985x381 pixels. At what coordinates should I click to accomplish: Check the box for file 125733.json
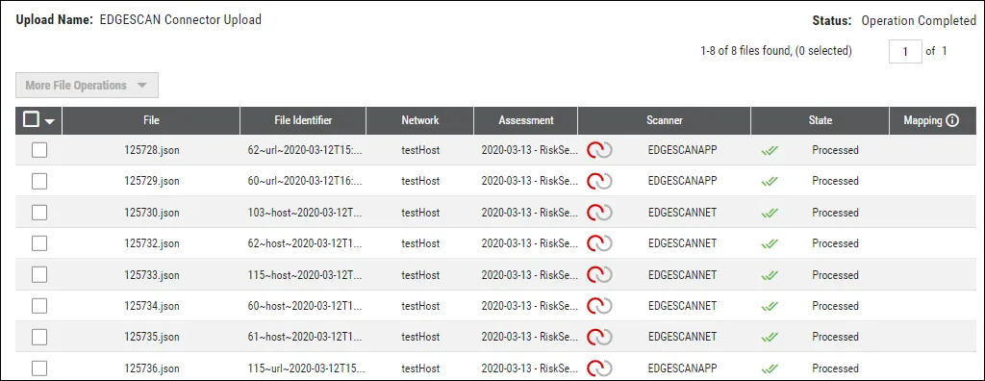39,275
